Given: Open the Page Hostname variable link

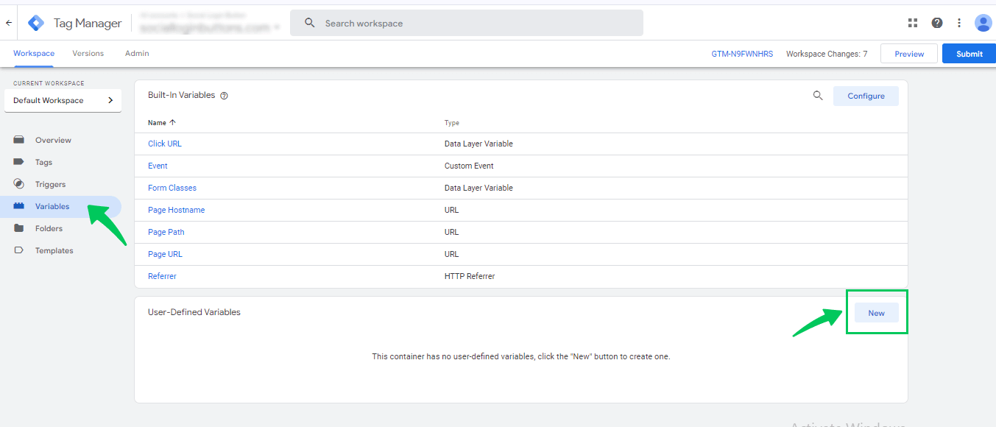Looking at the screenshot, I should (x=176, y=210).
